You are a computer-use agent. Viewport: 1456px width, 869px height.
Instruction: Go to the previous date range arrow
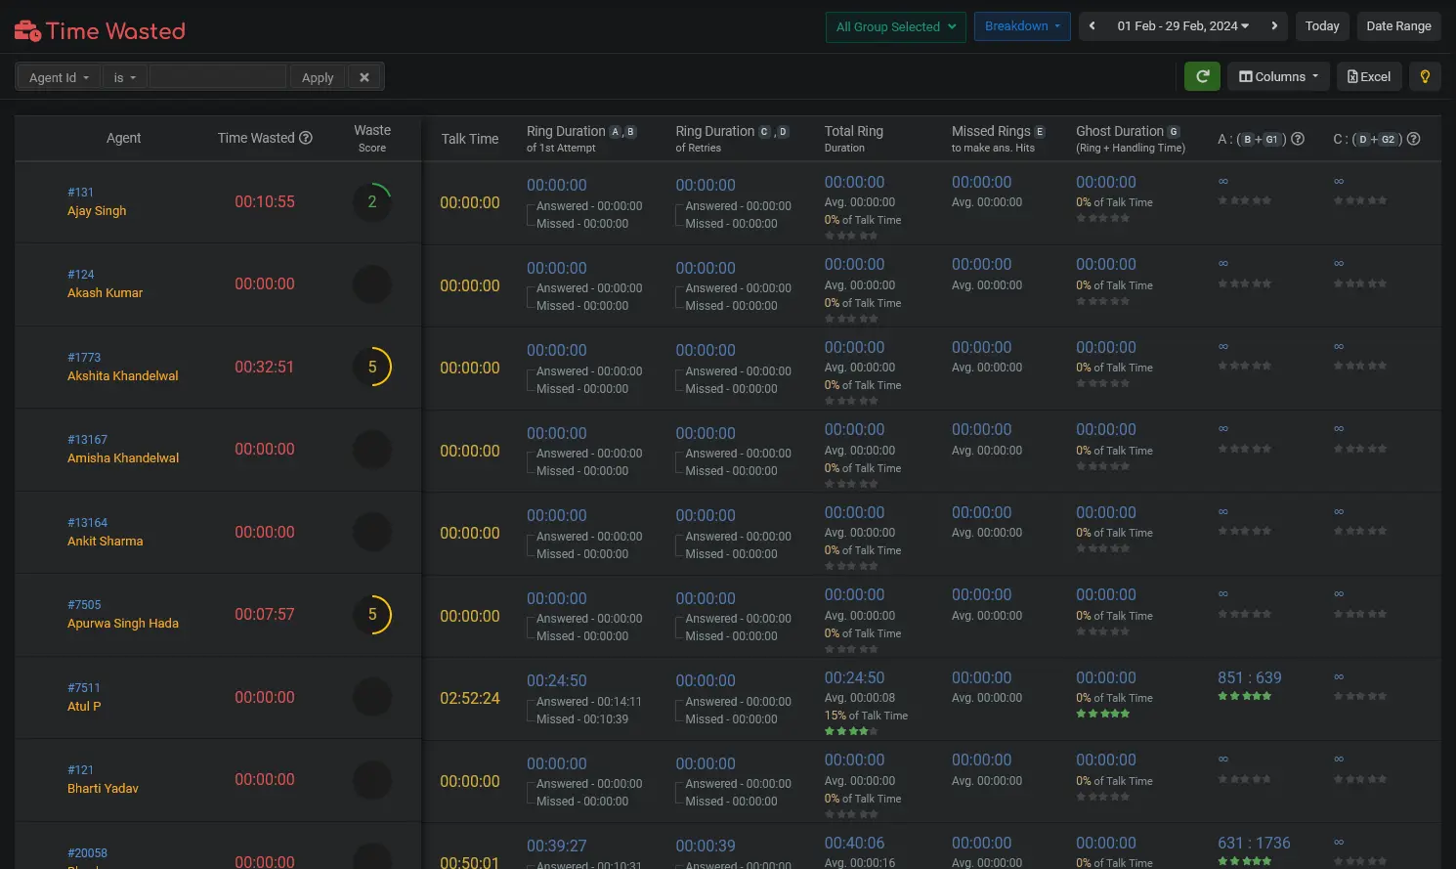[x=1092, y=26]
